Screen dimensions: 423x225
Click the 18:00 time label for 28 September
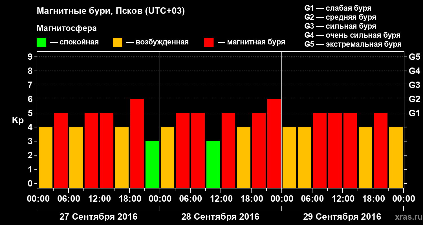tap(251, 199)
